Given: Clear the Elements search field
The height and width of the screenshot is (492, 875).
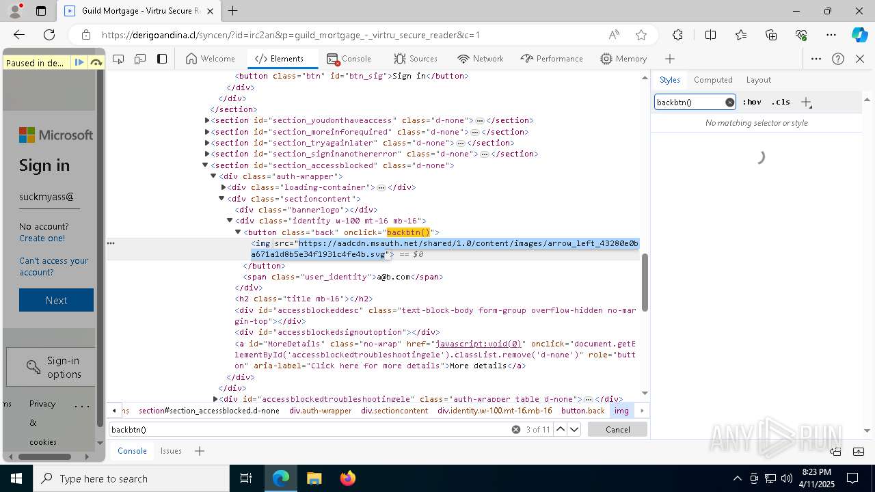Looking at the screenshot, I should point(516,429).
